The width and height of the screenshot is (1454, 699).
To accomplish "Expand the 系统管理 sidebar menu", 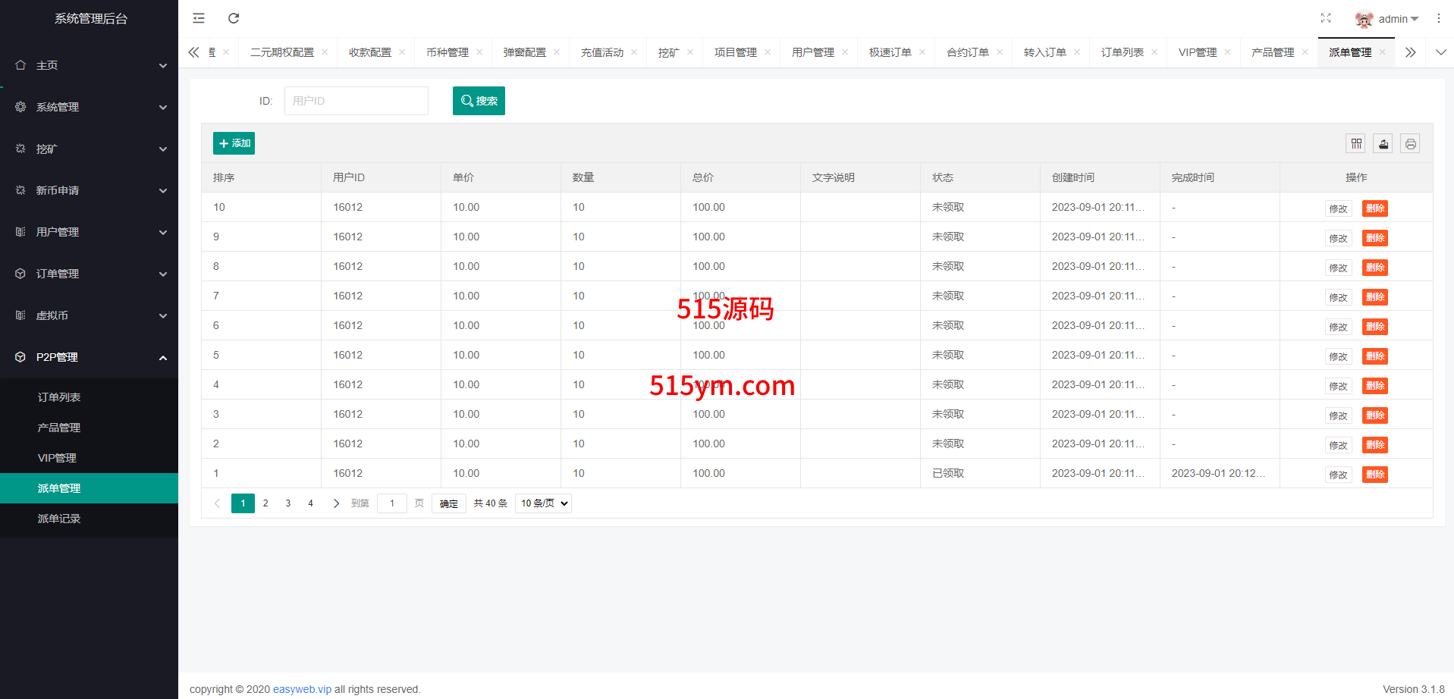I will 89,107.
